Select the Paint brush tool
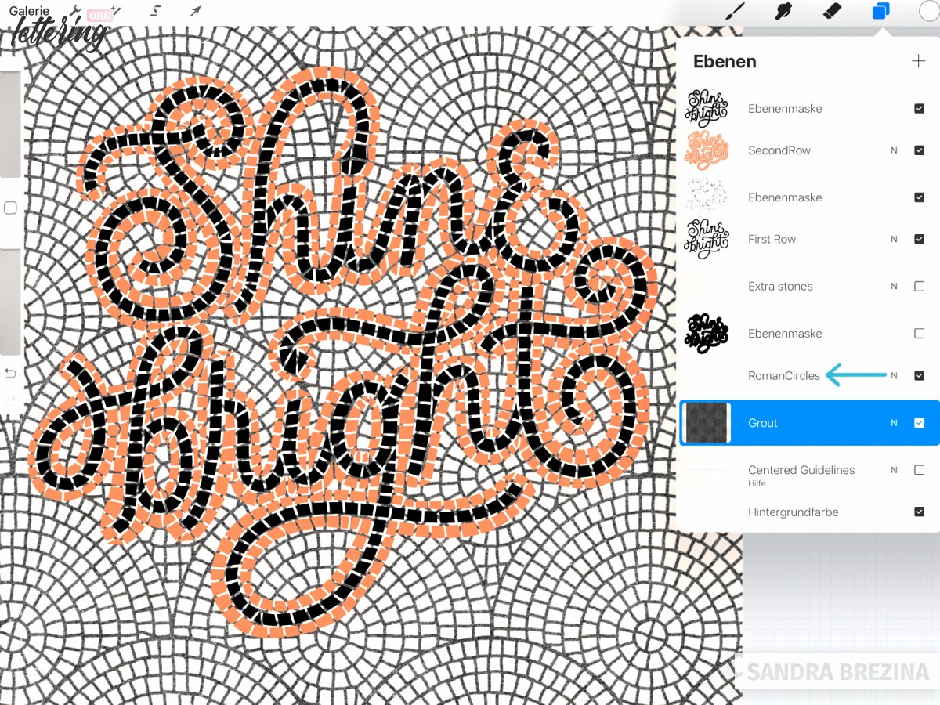The image size is (940, 705). [x=734, y=11]
